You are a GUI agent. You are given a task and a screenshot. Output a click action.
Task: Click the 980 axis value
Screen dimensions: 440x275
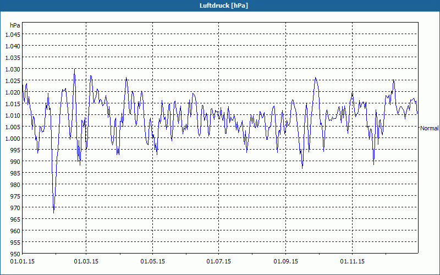15,184
